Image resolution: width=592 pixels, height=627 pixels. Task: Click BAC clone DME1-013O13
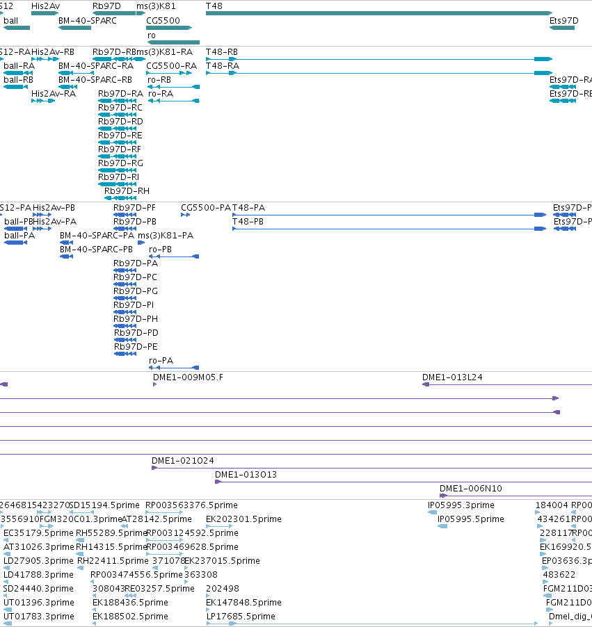[x=403, y=482]
